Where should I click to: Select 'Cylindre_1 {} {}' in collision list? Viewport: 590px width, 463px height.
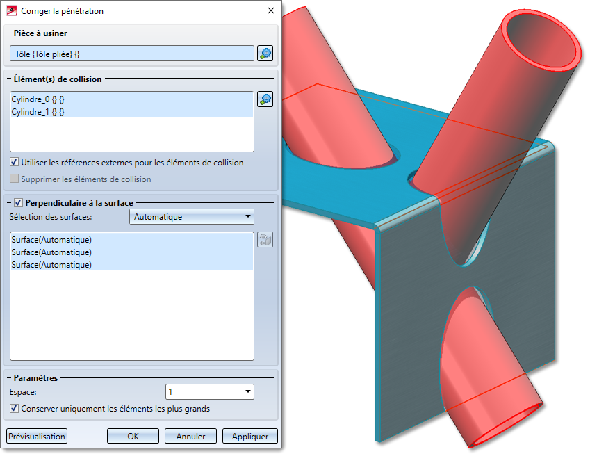(132, 112)
